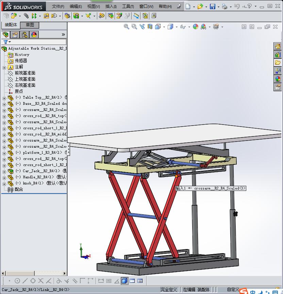The image size is (283, 294).
Task: Open the filter dropdown arrow in feature tree
Action: [x=10, y=42]
